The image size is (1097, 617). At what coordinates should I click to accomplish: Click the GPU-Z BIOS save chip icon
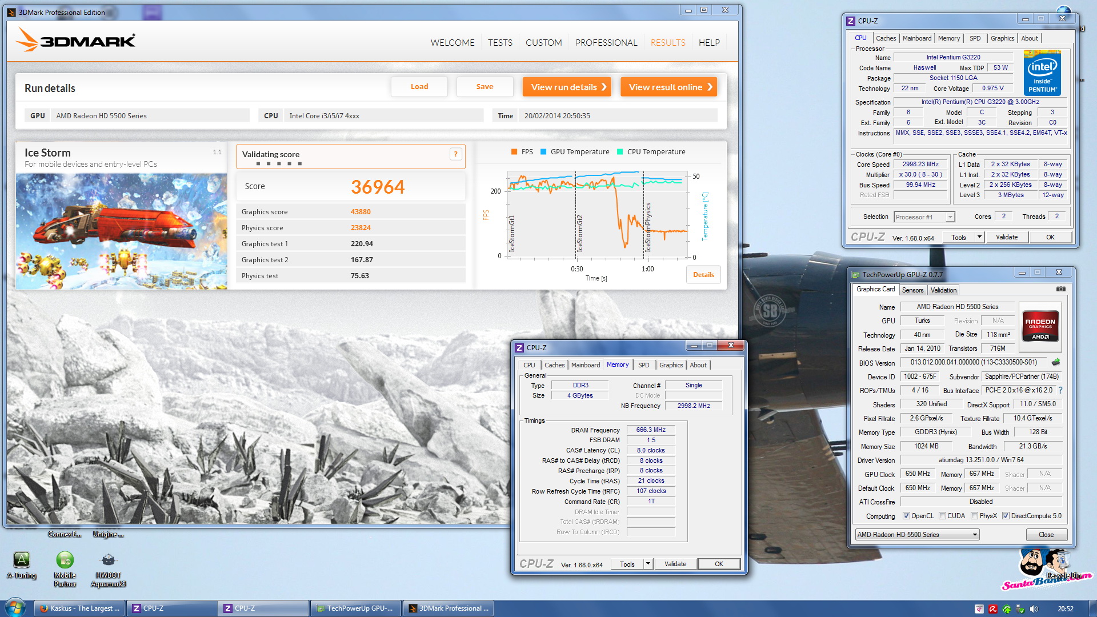1055,362
